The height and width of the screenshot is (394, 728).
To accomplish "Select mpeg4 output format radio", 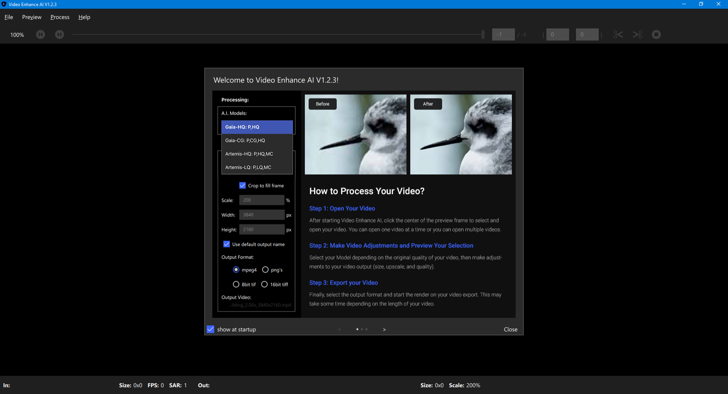I will coord(236,270).
